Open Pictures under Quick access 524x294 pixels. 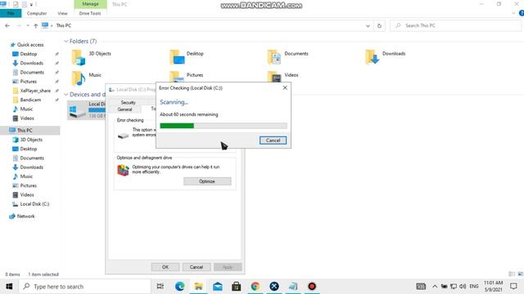point(29,82)
